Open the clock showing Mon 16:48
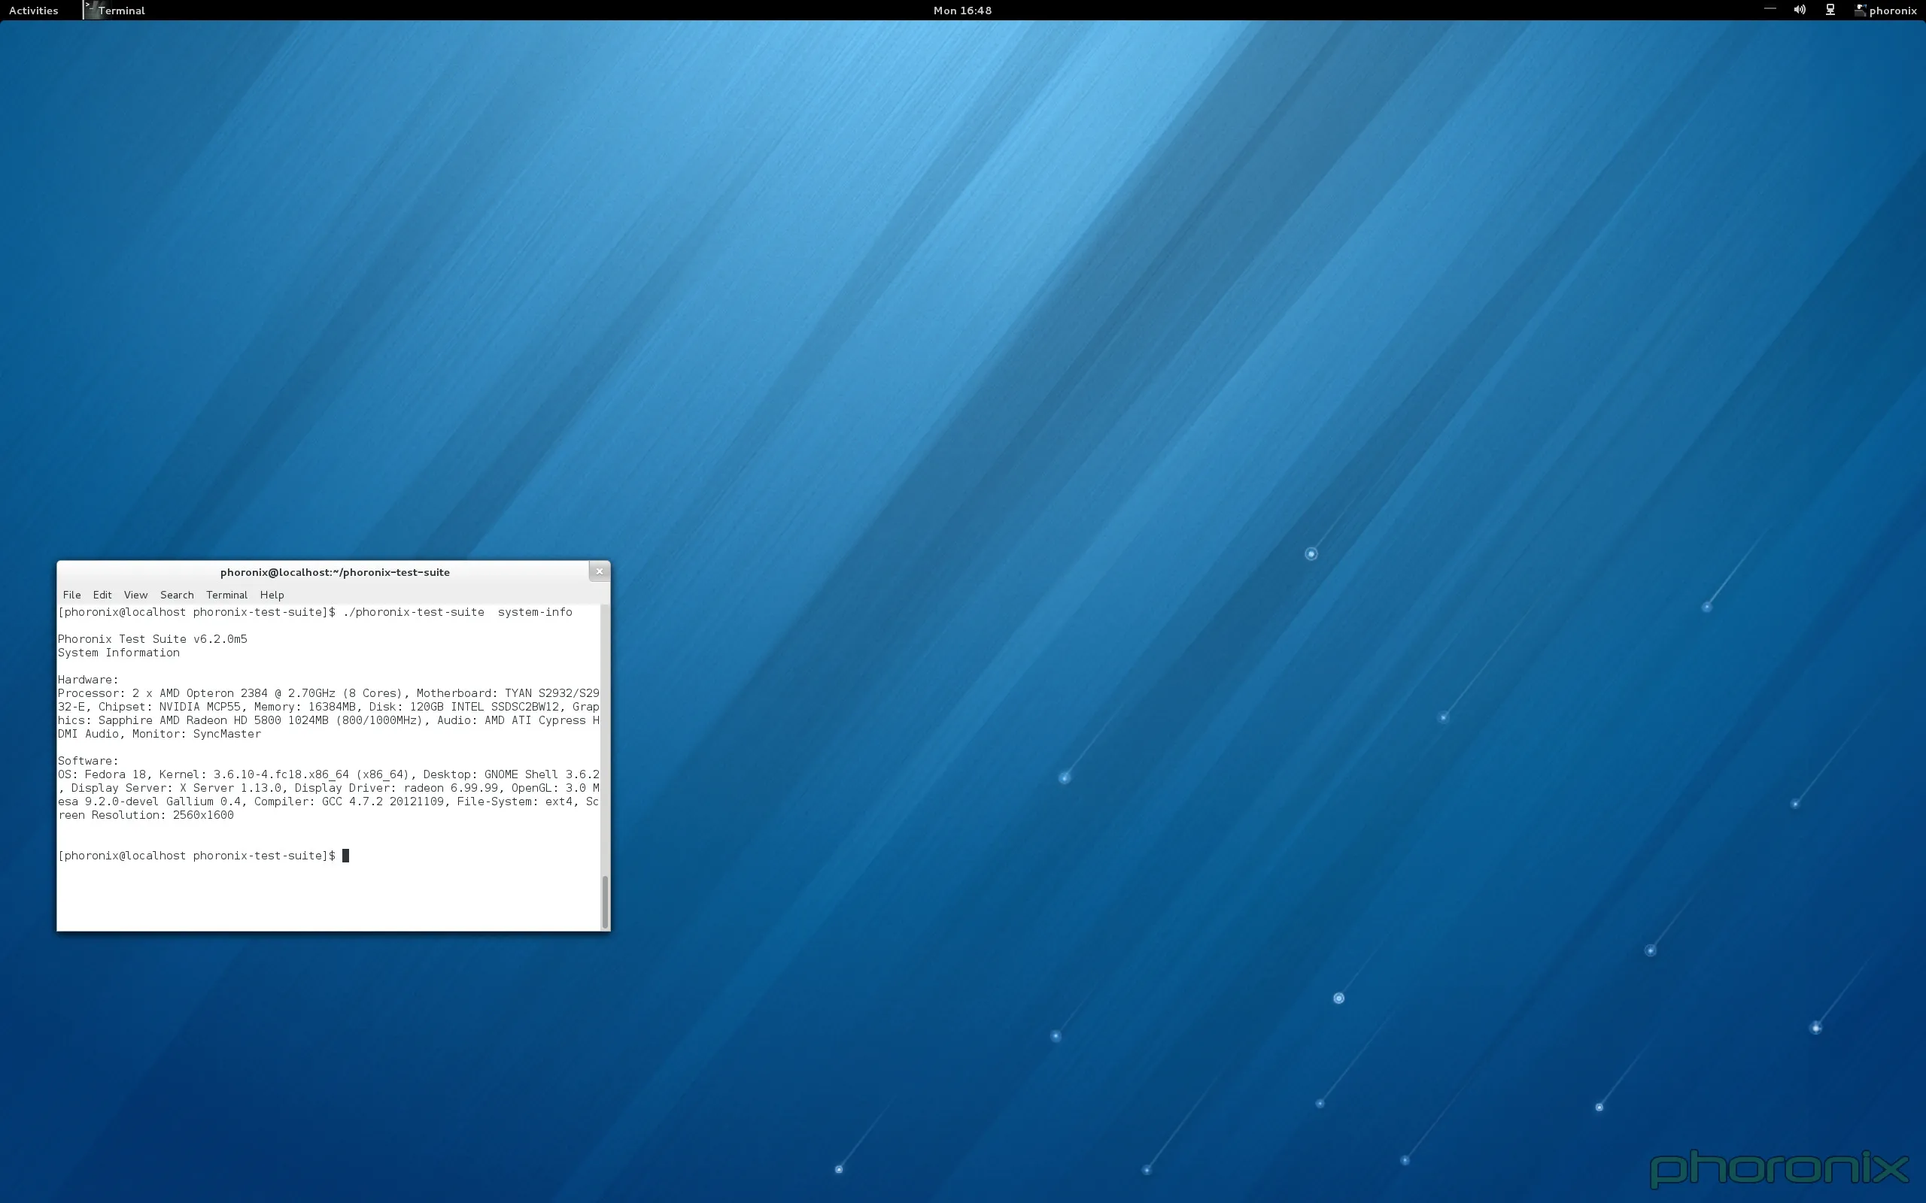1926x1203 pixels. click(x=961, y=11)
